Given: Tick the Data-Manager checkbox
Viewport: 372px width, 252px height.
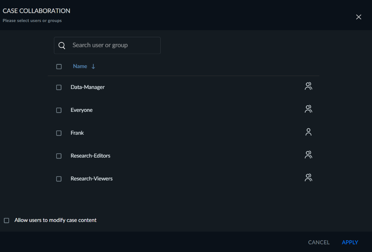Looking at the screenshot, I should point(59,87).
